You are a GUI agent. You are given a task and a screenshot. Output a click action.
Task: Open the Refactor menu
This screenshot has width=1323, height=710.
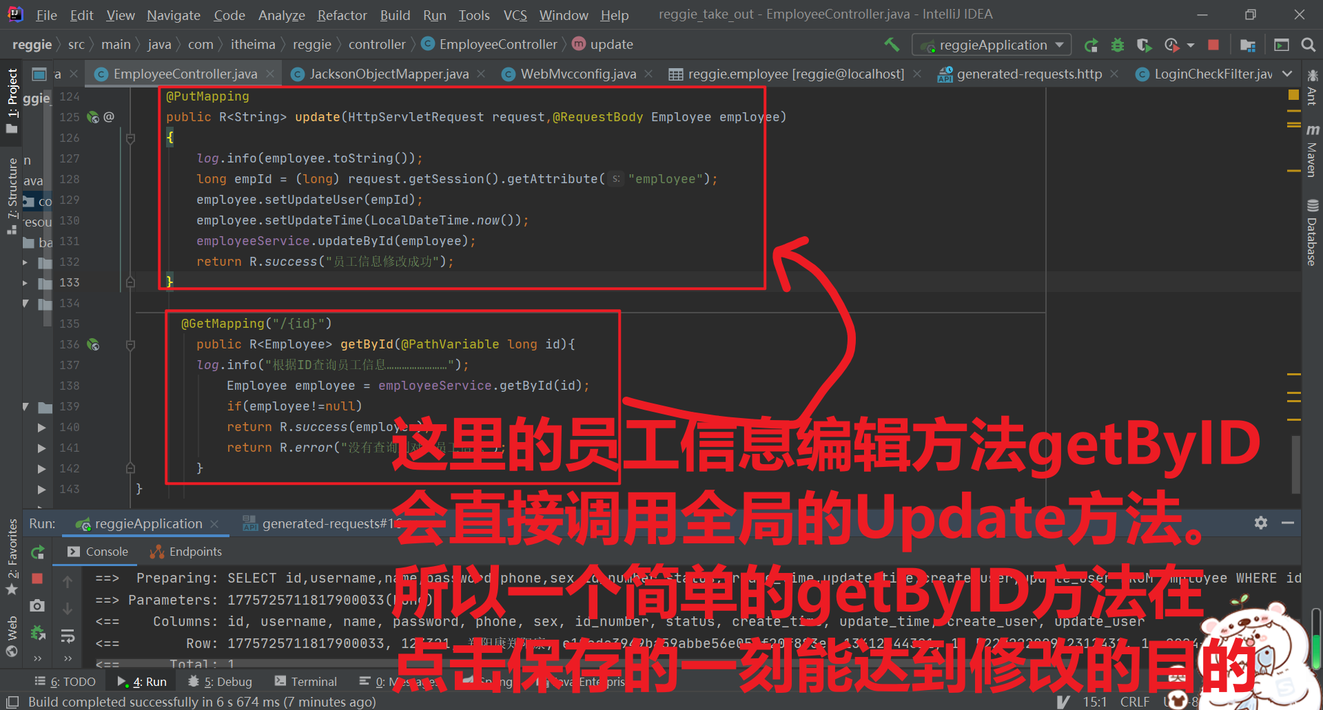click(x=342, y=14)
